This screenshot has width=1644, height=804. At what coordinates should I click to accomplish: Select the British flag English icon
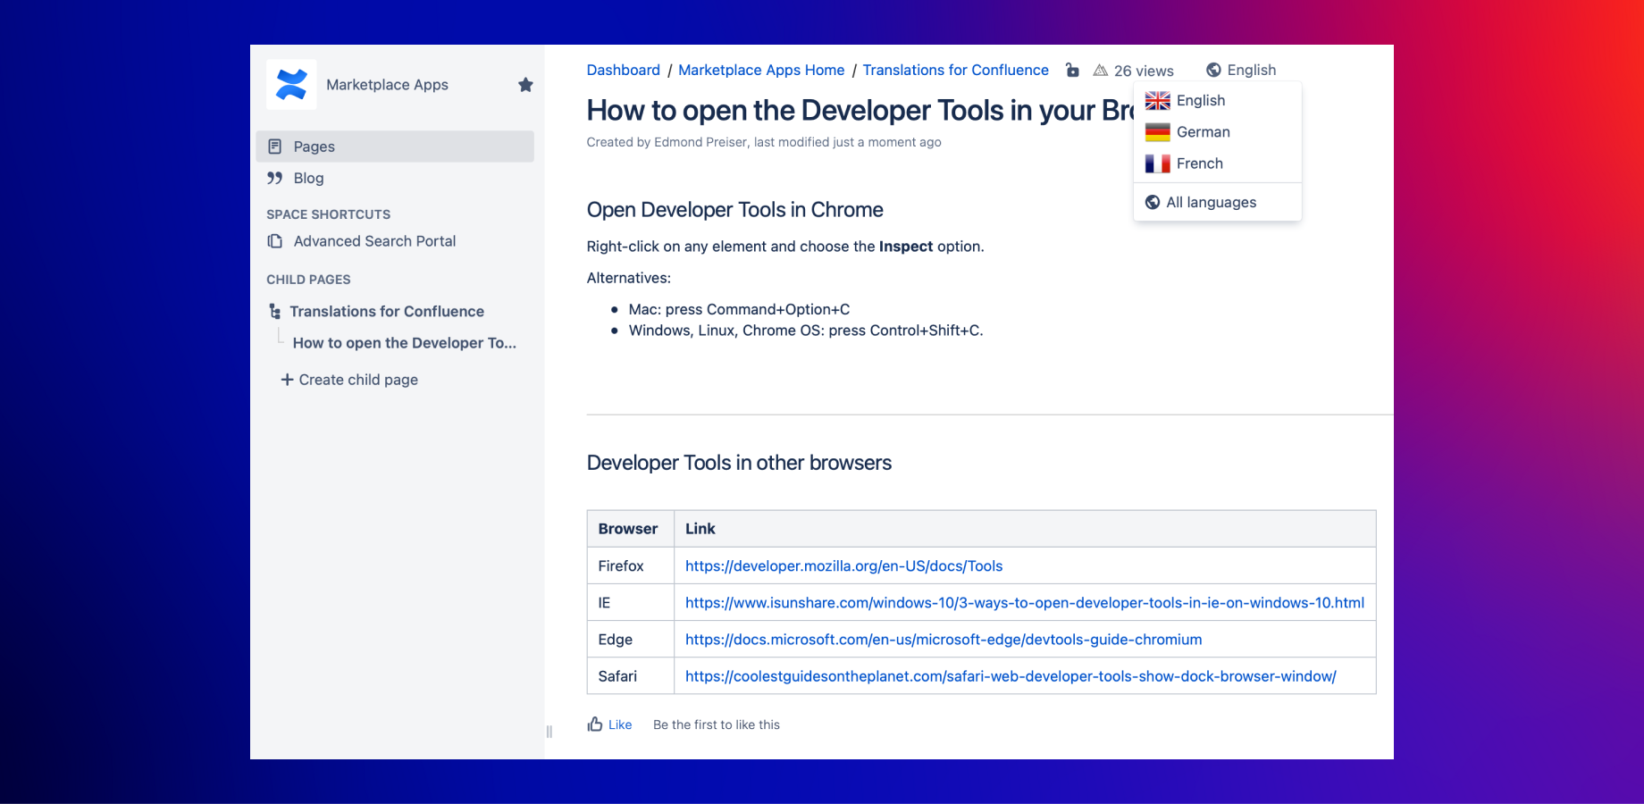tap(1157, 101)
